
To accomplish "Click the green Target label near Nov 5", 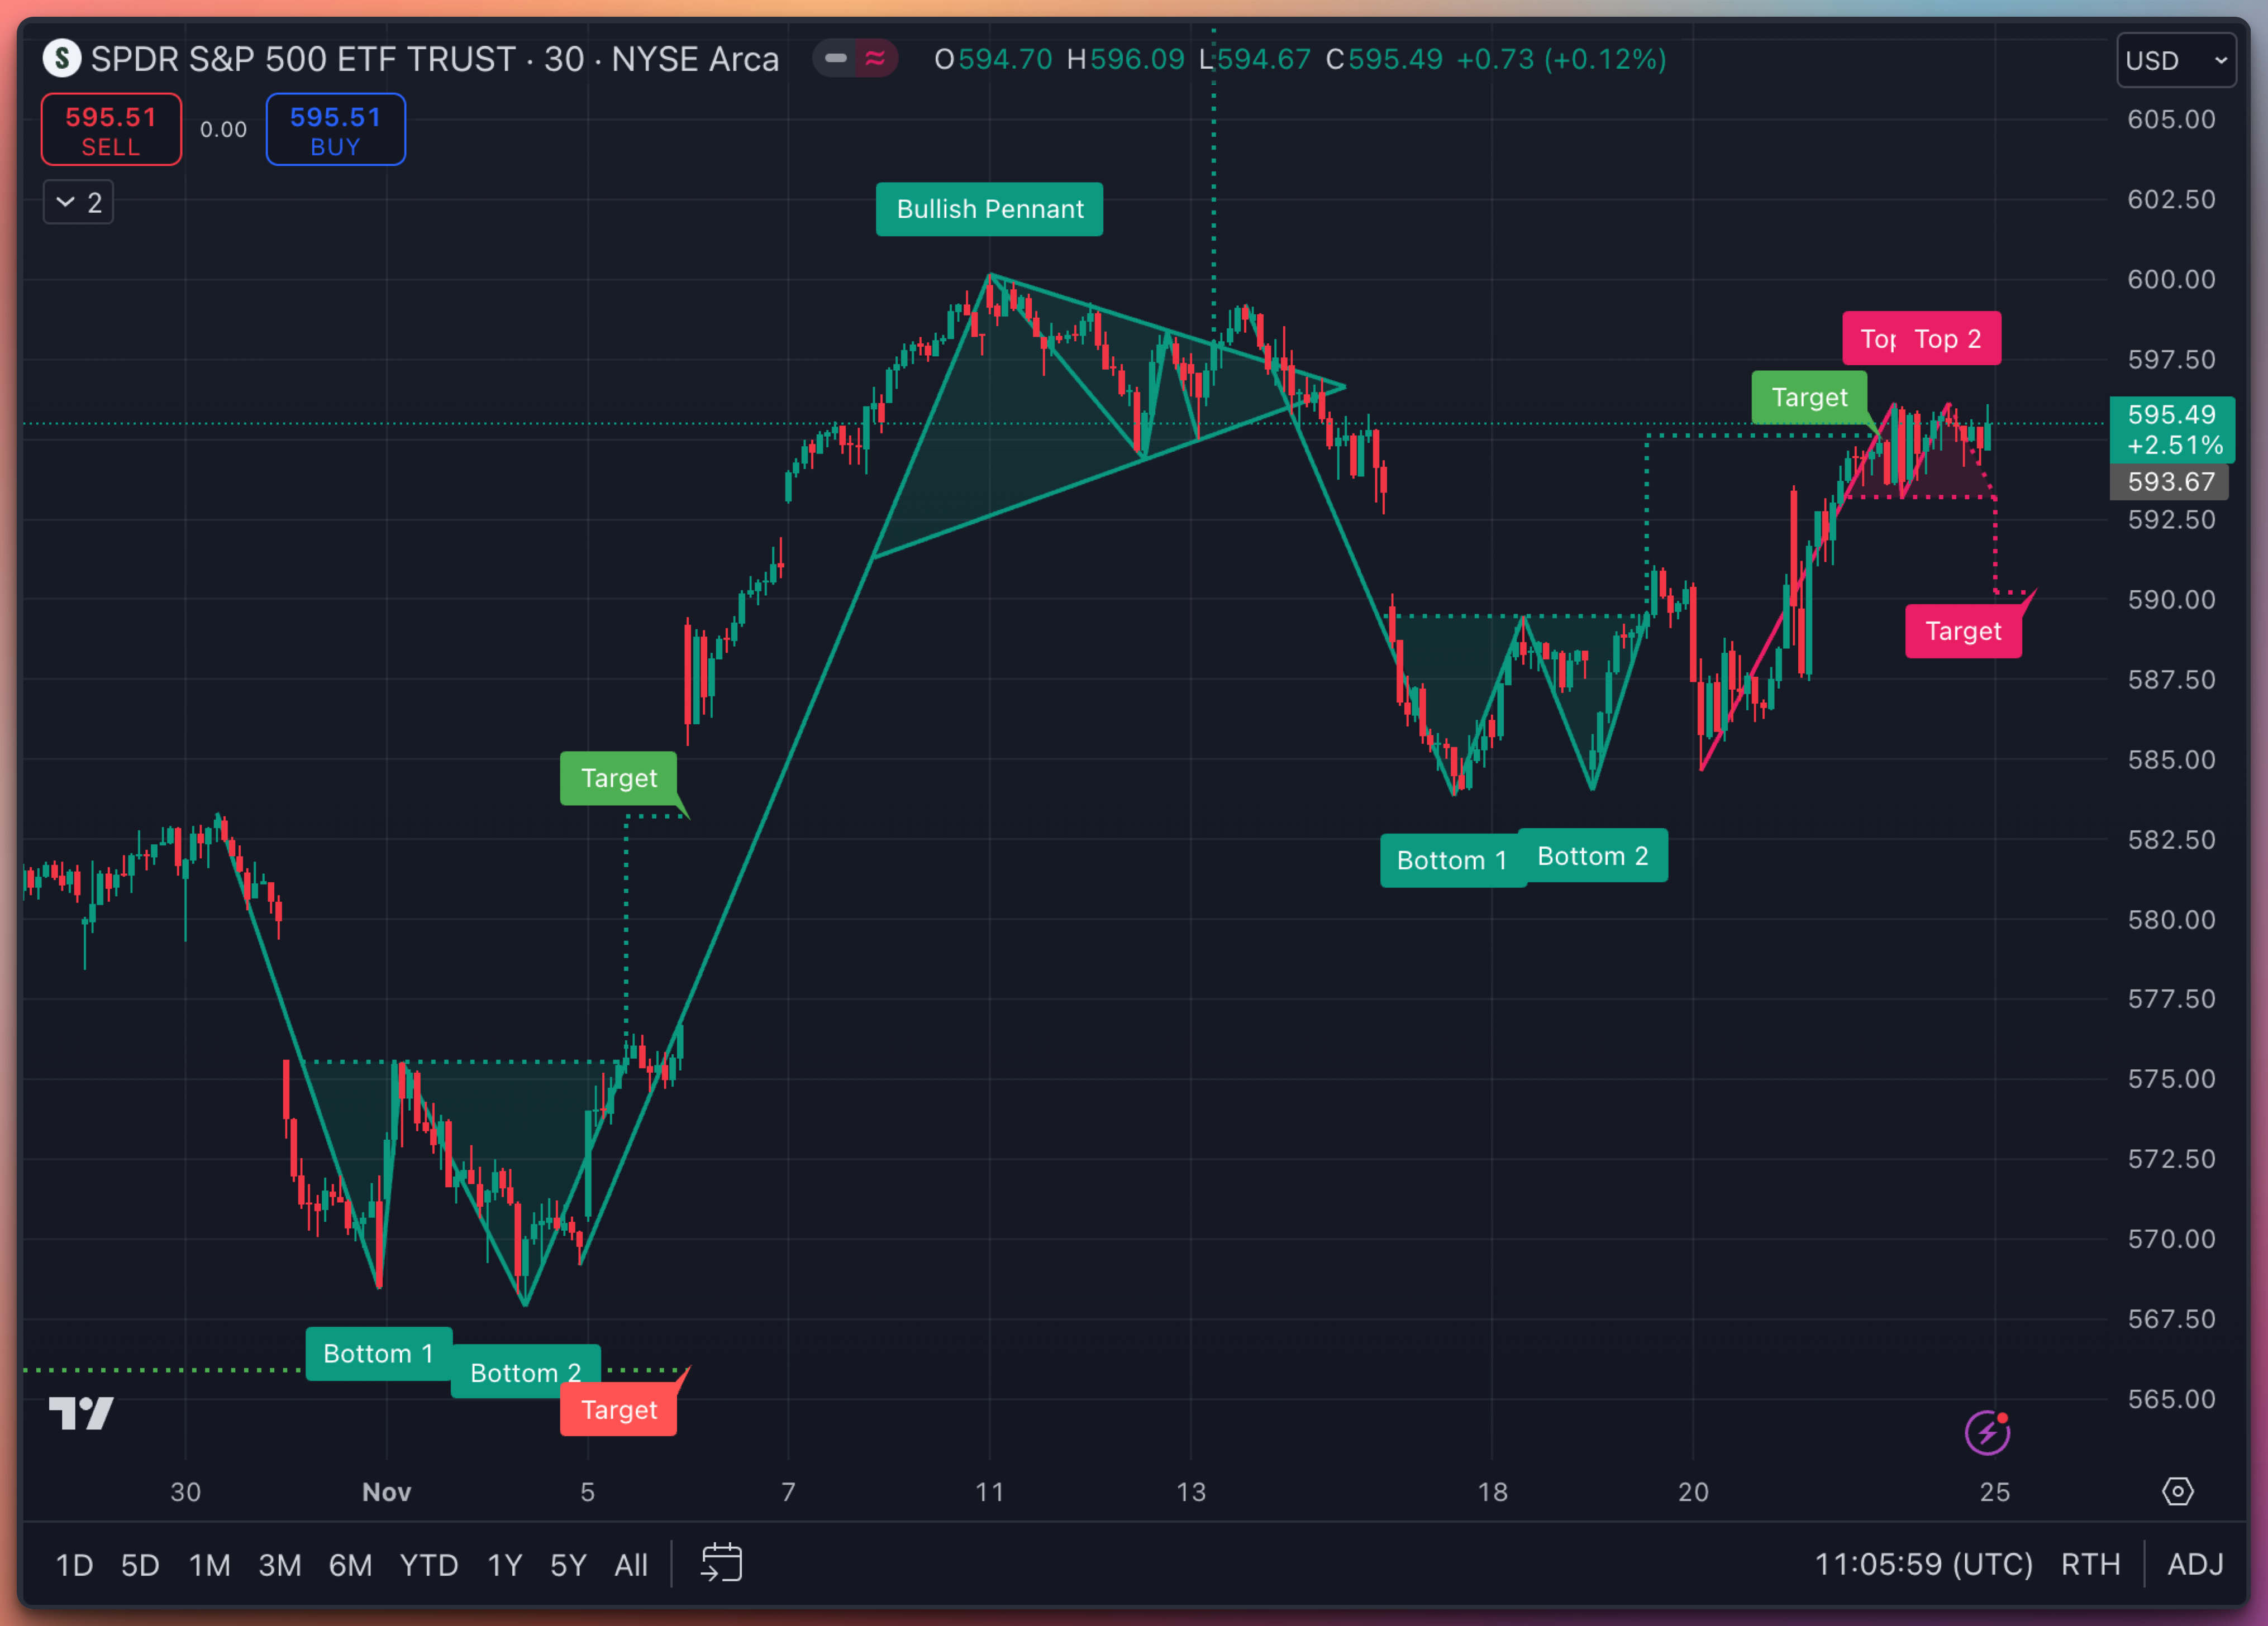I will coord(619,777).
